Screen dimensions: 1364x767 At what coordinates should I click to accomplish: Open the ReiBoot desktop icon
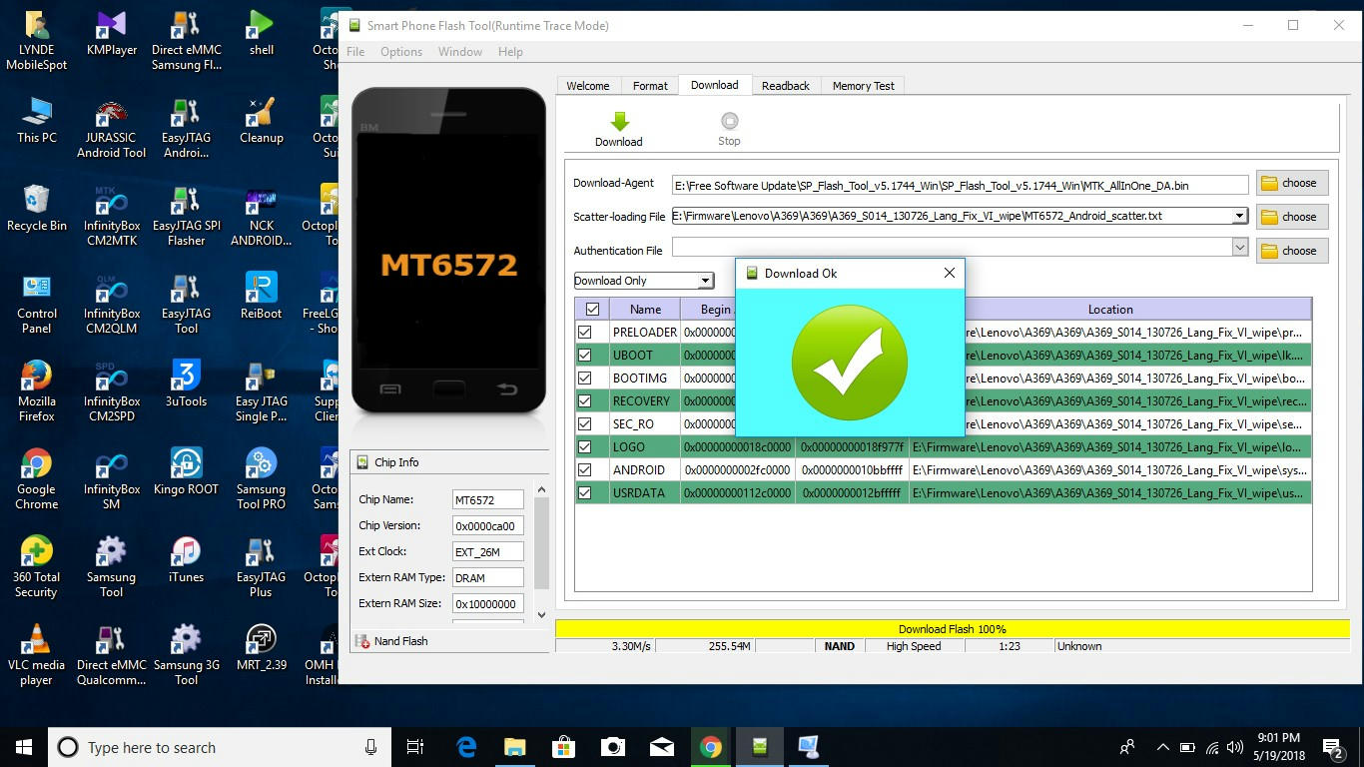(261, 290)
